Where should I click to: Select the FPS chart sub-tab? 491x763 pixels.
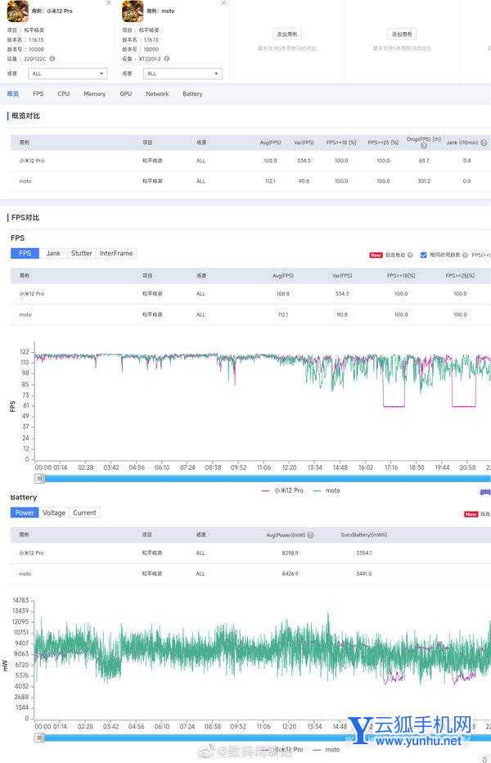(x=25, y=253)
